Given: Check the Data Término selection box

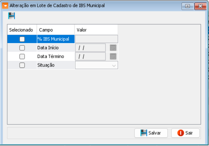Looking at the screenshot, I should (22, 56).
